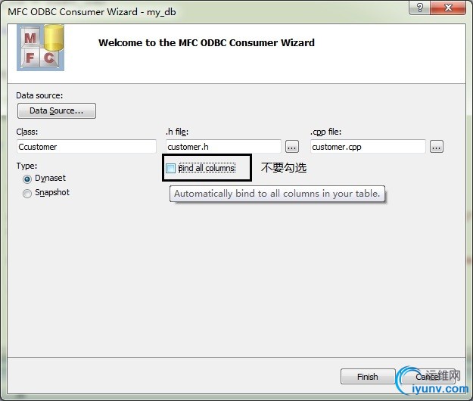Screen dimensions: 473x401
Task: Close the MFC ODBC Consumer Wizard window
Action: 448,8
